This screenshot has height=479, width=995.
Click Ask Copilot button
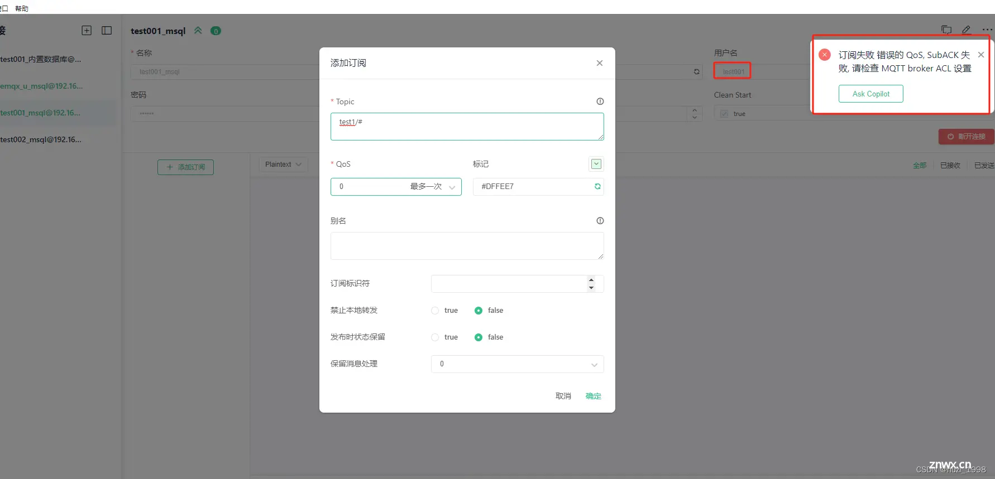pyautogui.click(x=871, y=94)
